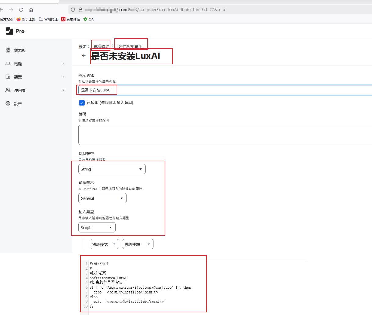
Task: Toggle the 已啟用 checkbox
Action: [x=81, y=103]
